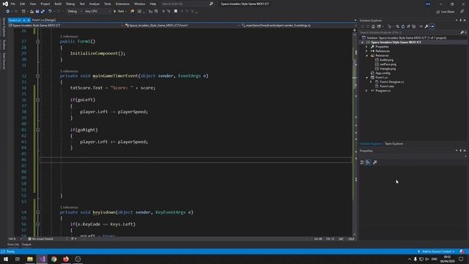
Task: Click the Property Pages wrench in Properties panel
Action: pos(374,162)
